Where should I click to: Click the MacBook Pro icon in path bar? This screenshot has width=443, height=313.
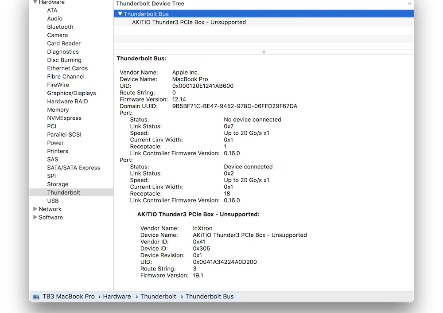[36, 297]
